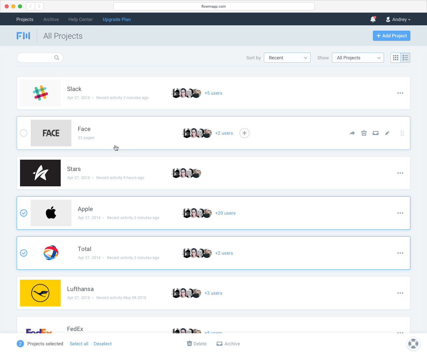Open the Projects nav item
This screenshot has height=354, width=427.
click(25, 19)
